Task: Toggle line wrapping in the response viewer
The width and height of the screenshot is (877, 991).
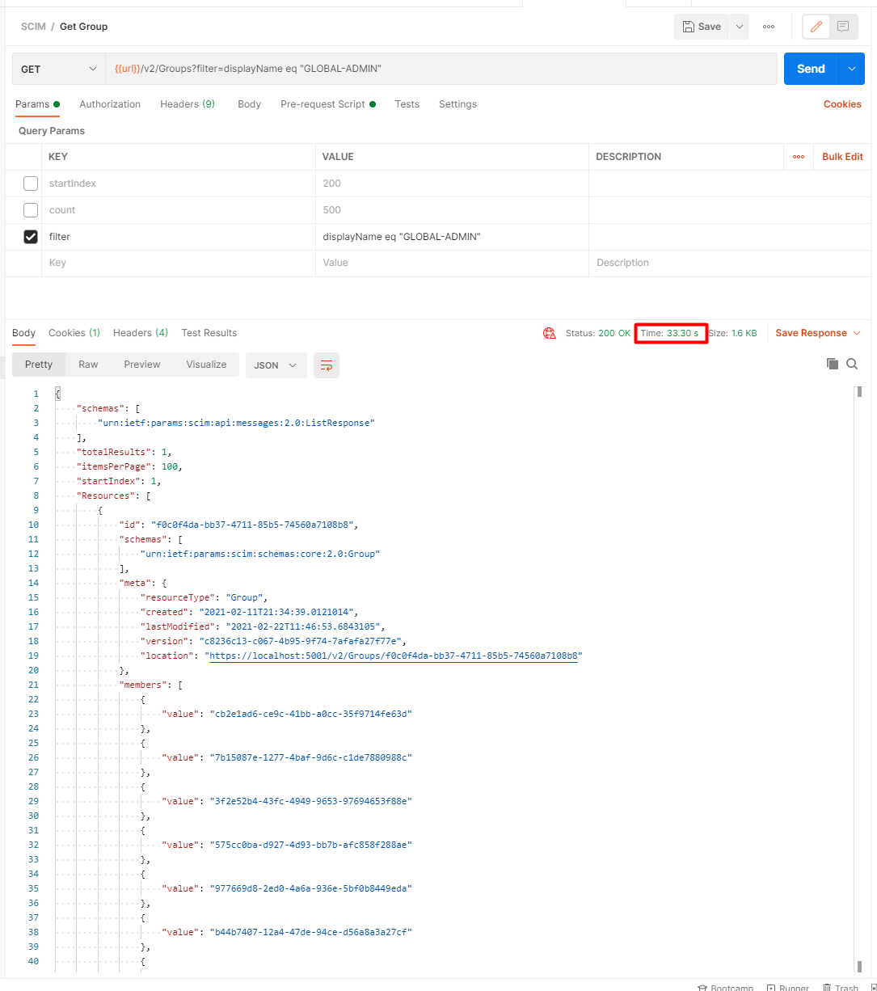Action: click(x=327, y=365)
